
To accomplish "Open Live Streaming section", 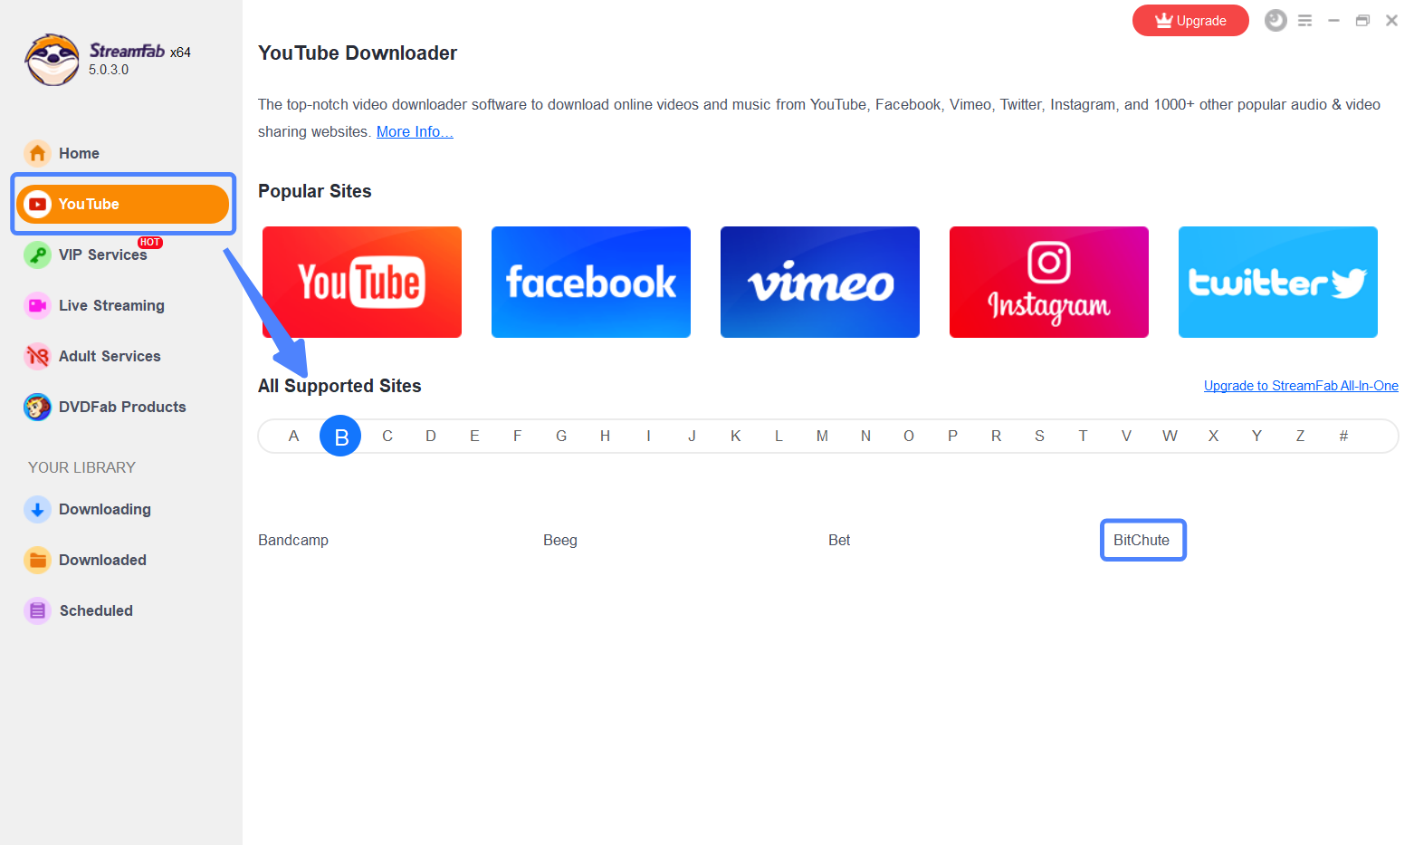I will [x=111, y=305].
